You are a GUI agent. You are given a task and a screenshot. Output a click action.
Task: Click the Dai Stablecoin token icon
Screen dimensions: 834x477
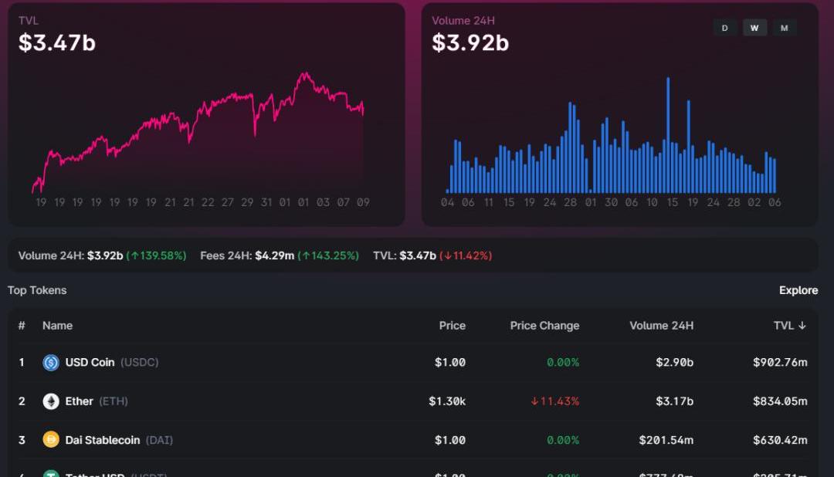(x=51, y=440)
